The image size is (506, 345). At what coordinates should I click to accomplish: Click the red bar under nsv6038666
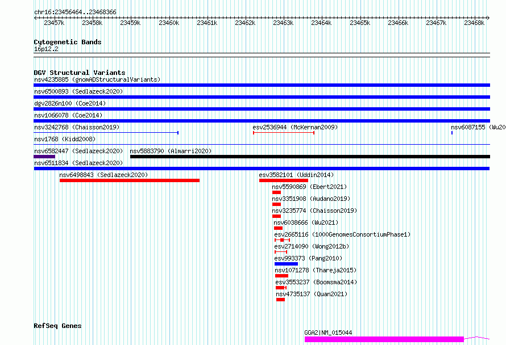coord(278,228)
